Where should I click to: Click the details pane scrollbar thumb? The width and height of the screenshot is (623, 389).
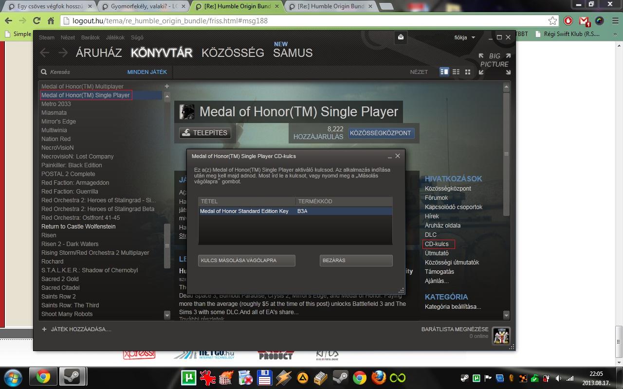click(506, 154)
